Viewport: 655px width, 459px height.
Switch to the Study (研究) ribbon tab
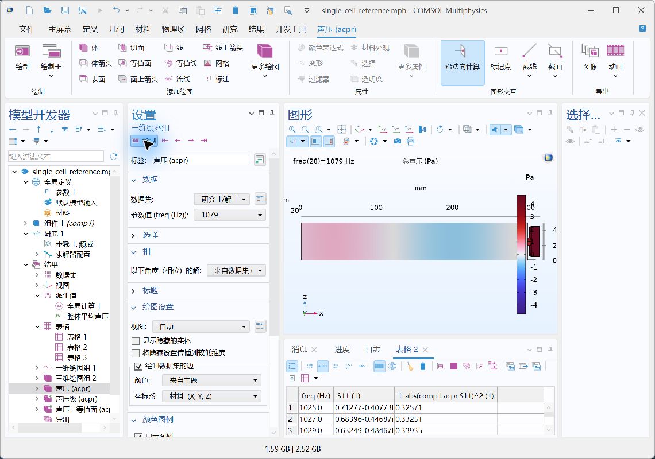pyautogui.click(x=230, y=29)
